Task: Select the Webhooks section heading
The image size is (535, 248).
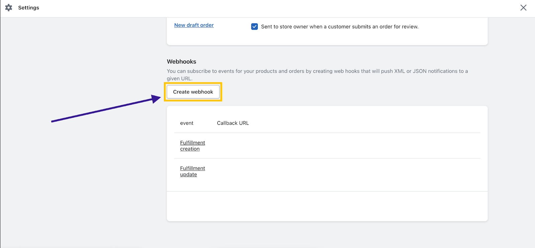Action: click(182, 62)
